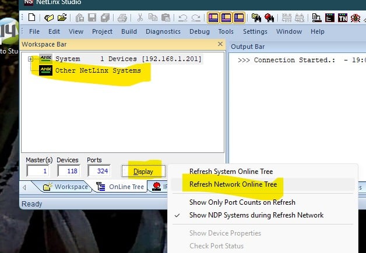Close the Workspace Bar panel
The height and width of the screenshot is (253, 366).
220,44
